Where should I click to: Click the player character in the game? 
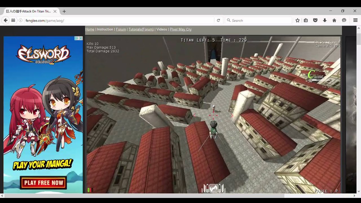(x=213, y=130)
